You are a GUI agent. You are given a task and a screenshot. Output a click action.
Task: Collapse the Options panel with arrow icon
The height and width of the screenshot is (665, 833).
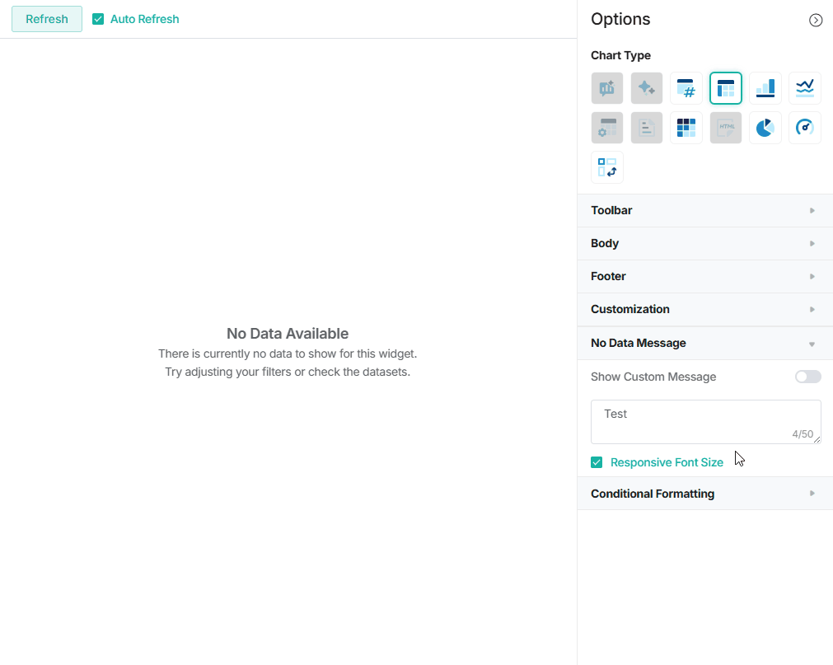click(815, 21)
